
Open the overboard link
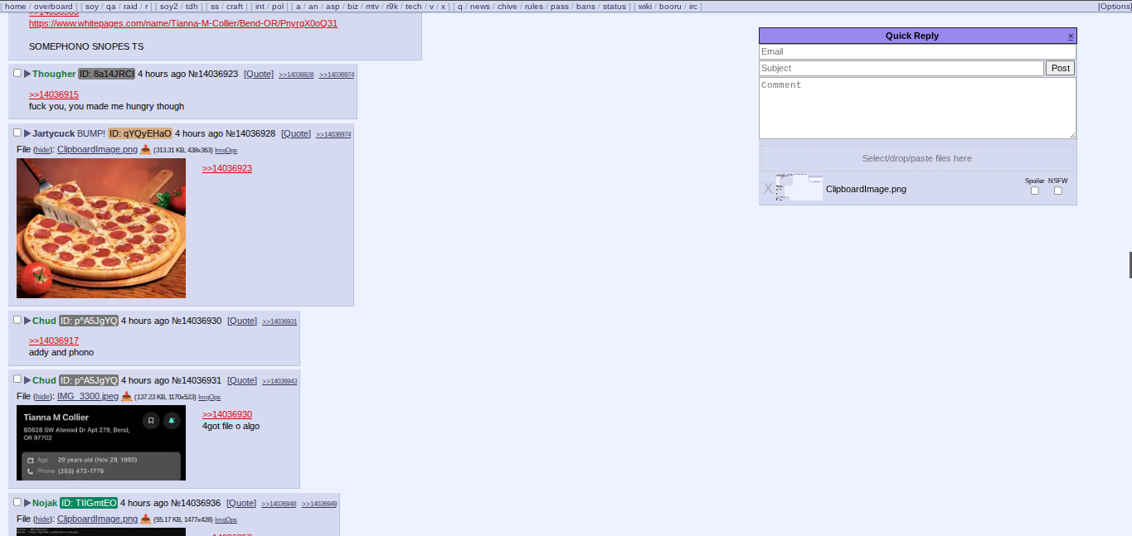point(53,7)
